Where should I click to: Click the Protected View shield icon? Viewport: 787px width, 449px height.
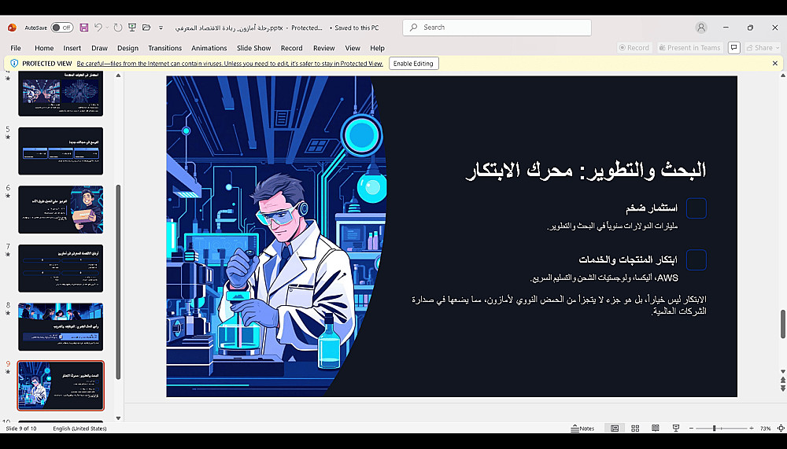tap(14, 64)
